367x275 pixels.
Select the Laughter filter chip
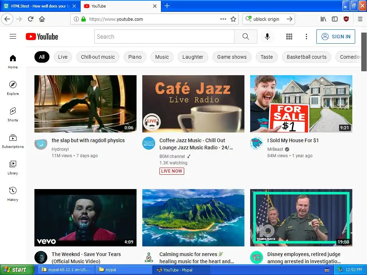tap(192, 57)
